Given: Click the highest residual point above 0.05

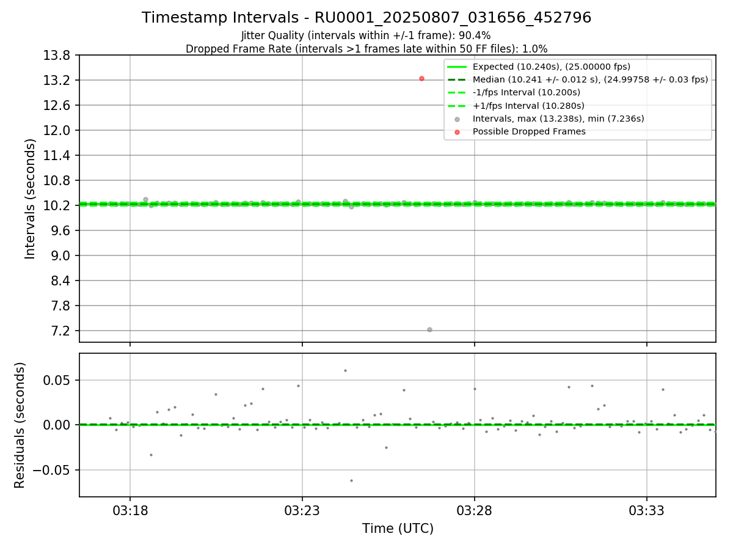Looking at the screenshot, I should [x=345, y=370].
